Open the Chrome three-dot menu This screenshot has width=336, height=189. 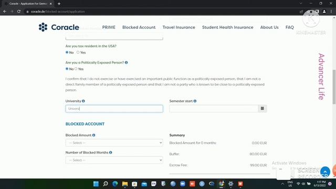[331, 12]
